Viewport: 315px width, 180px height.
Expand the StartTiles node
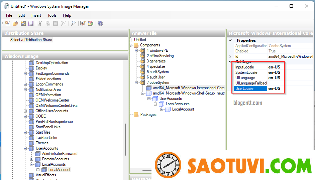point(25,133)
